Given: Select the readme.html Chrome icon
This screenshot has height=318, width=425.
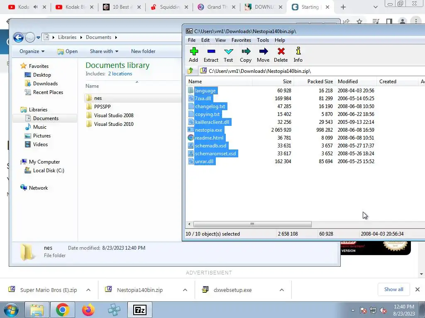Looking at the screenshot, I should click(x=191, y=137).
